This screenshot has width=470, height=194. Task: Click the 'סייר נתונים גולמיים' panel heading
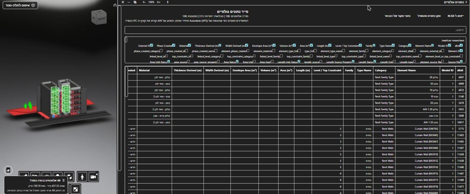[233, 11]
